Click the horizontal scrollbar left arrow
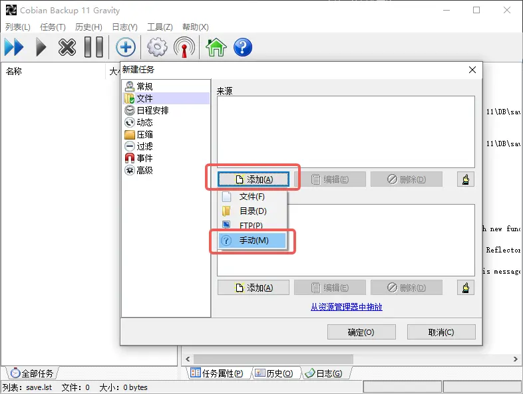Viewport: 523px width, 394px height. coord(188,359)
